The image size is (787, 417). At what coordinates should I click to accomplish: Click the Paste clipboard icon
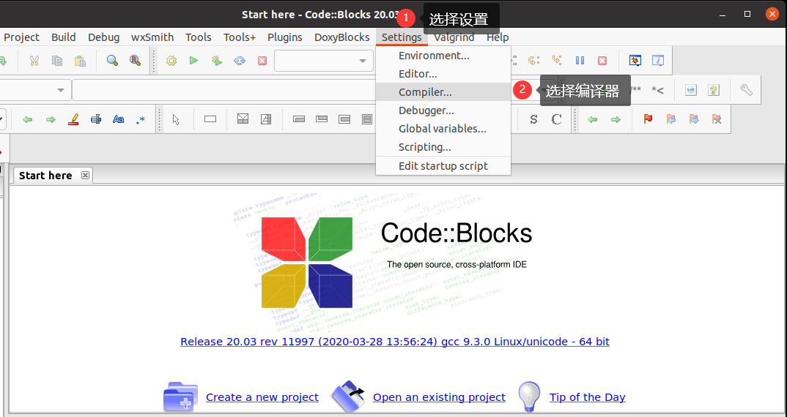click(80, 61)
